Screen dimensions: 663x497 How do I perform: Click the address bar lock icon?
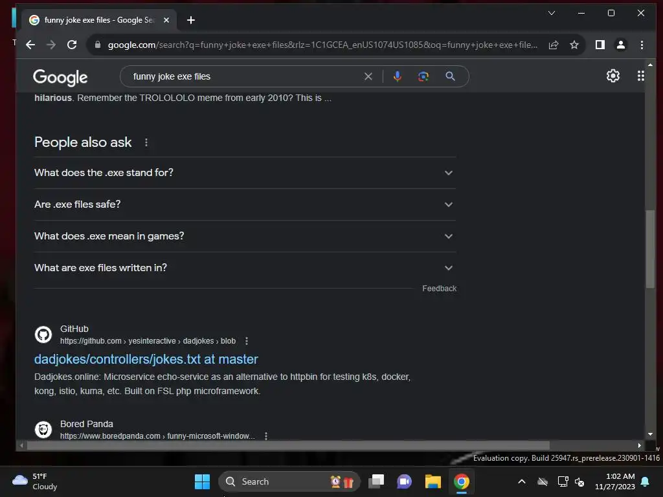(98, 45)
